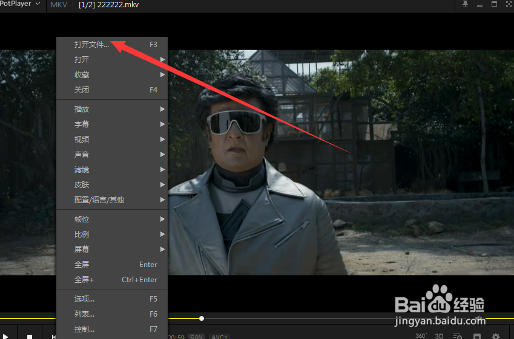514x339 pixels.
Task: Click the fullscreen arrows icon in title bar
Action: (509, 4)
